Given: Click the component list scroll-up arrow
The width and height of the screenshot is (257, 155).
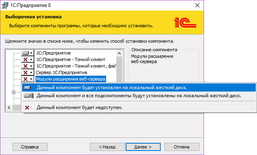Looking at the screenshot, I should (x=119, y=53).
